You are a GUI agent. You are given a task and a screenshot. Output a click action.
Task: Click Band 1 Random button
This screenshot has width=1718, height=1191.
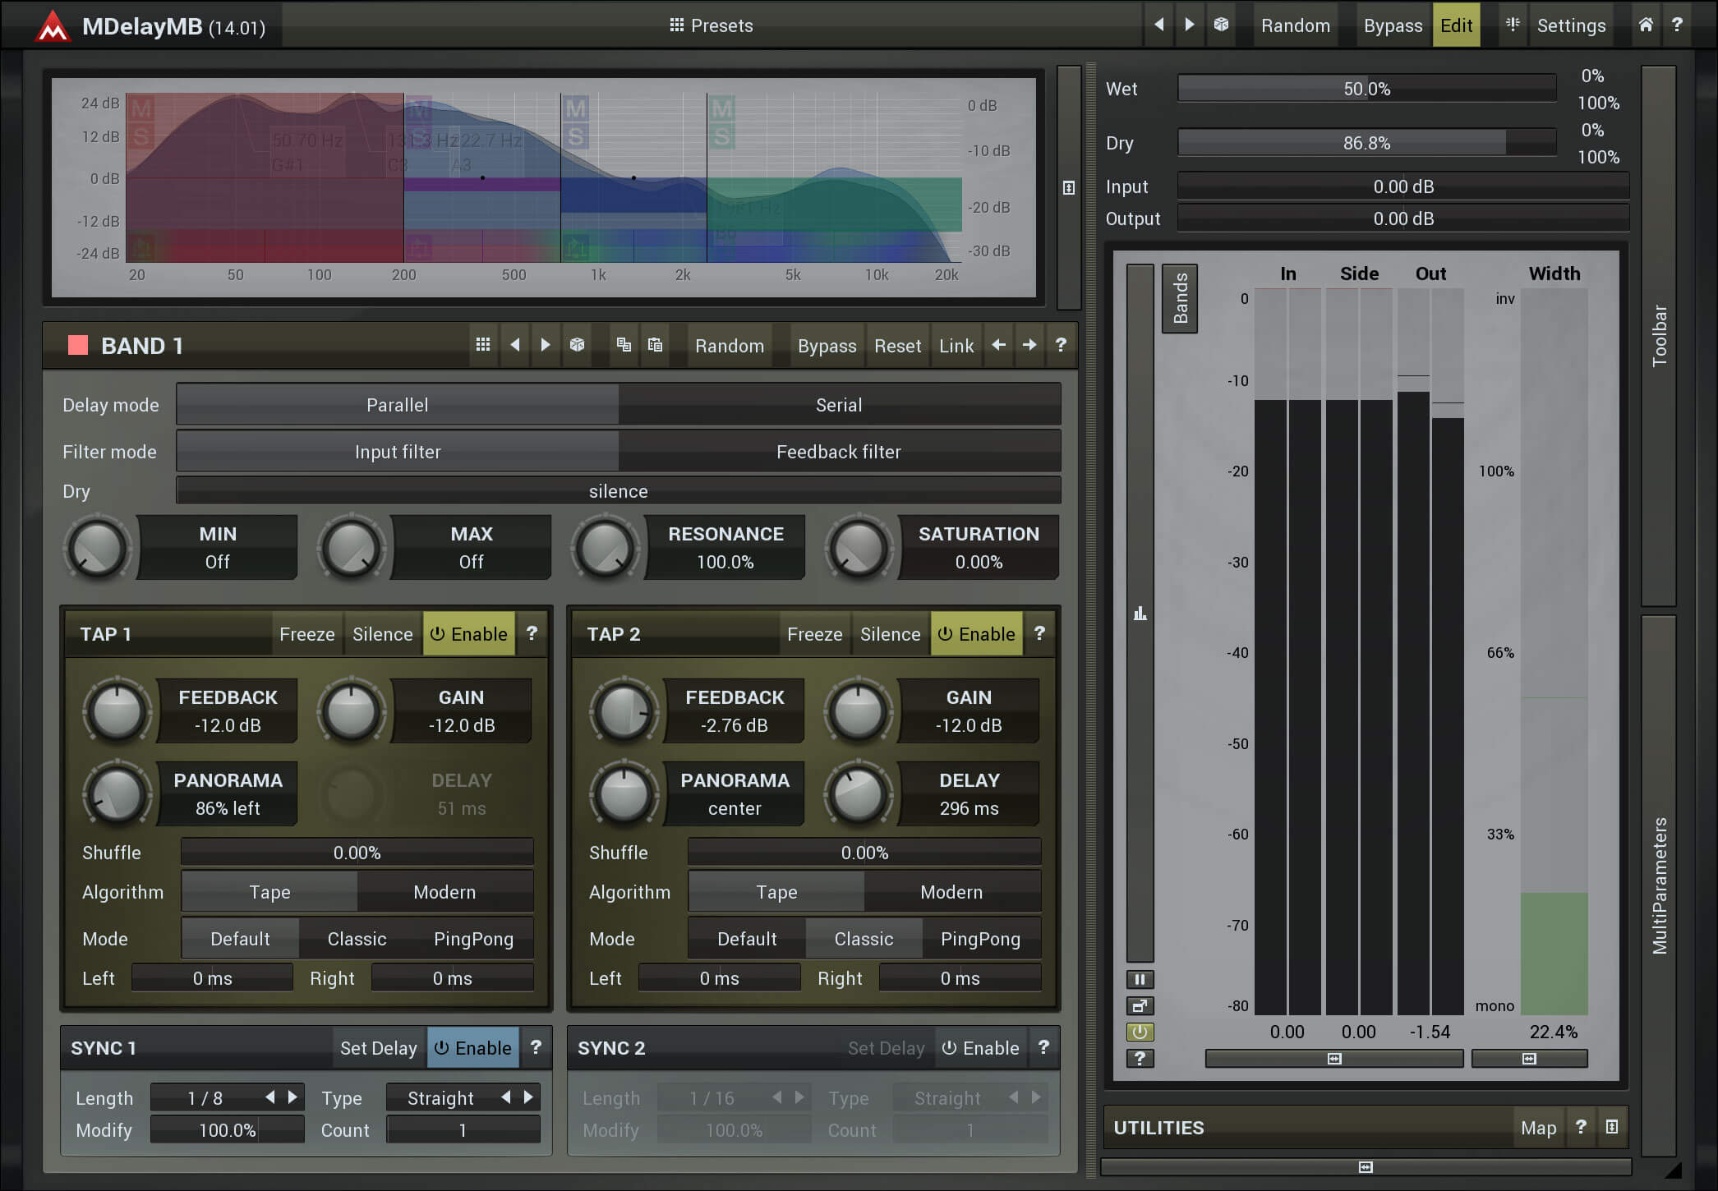coord(730,346)
